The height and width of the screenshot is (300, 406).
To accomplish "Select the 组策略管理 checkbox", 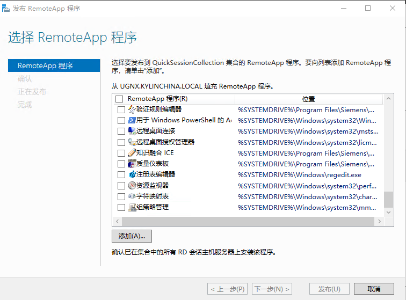I will click(x=121, y=207).
